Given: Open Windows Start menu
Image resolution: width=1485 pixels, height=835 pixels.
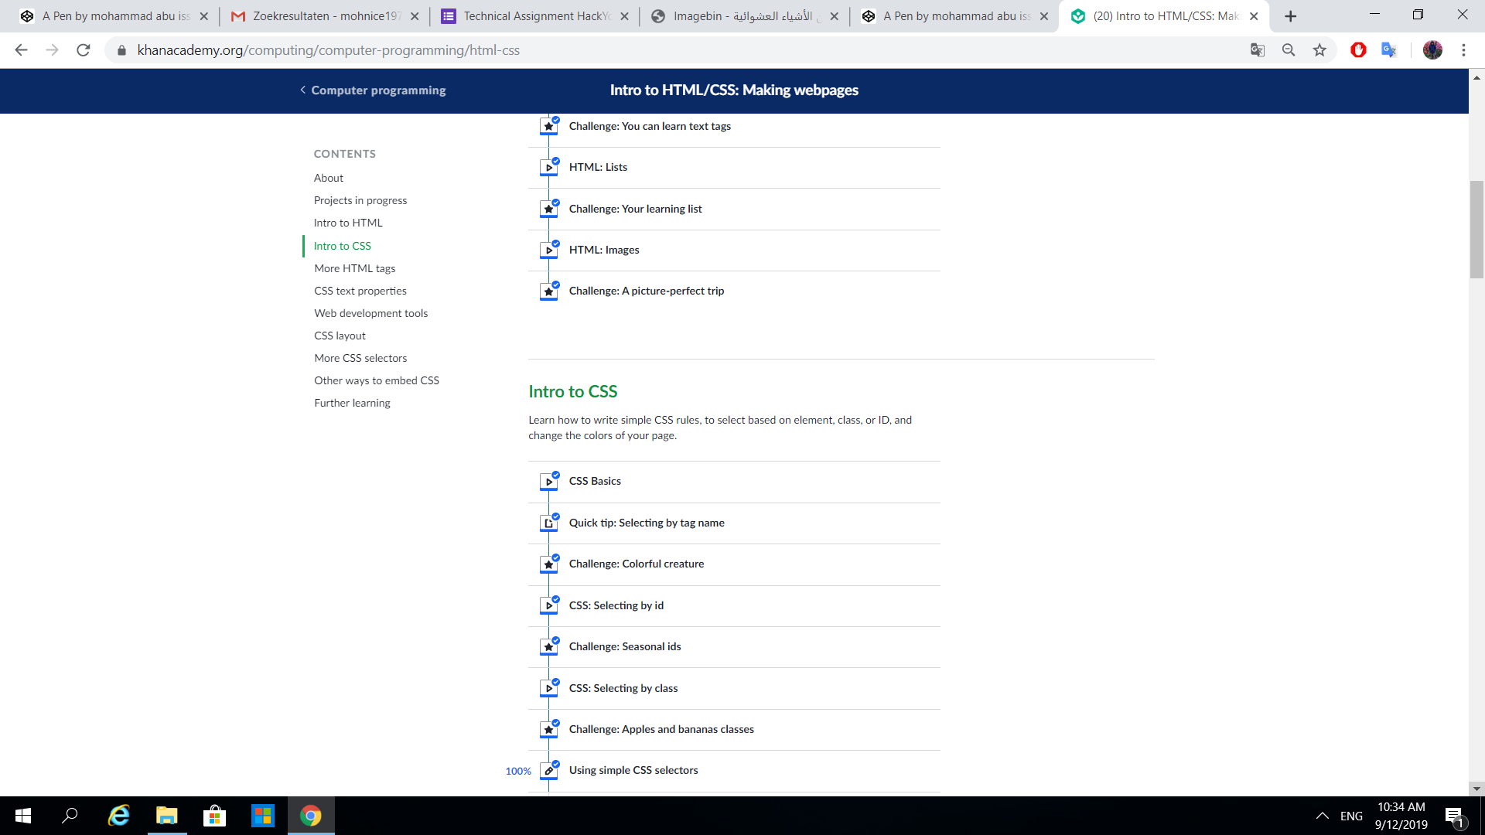Looking at the screenshot, I should click(x=23, y=816).
